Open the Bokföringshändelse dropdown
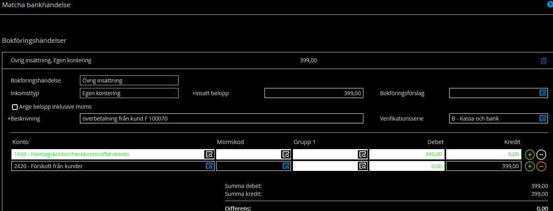 point(129,81)
